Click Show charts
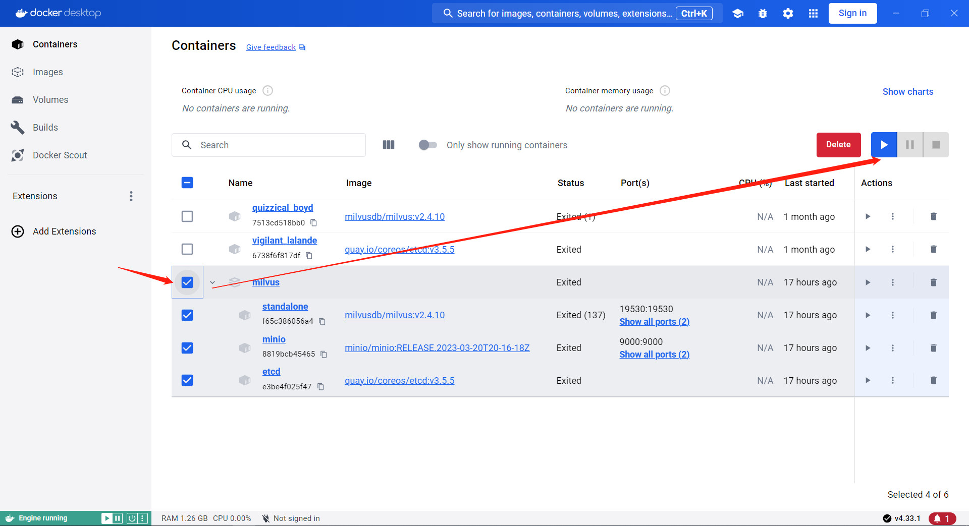969x526 pixels. tap(907, 92)
